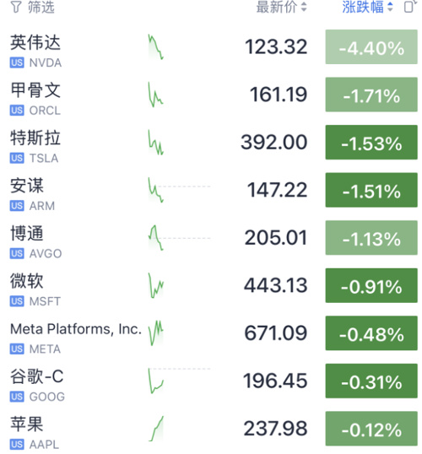Screen dimensions: 422x454
Task: Select the 谷歌-C GOOG stock entry
Action: [x=211, y=381]
